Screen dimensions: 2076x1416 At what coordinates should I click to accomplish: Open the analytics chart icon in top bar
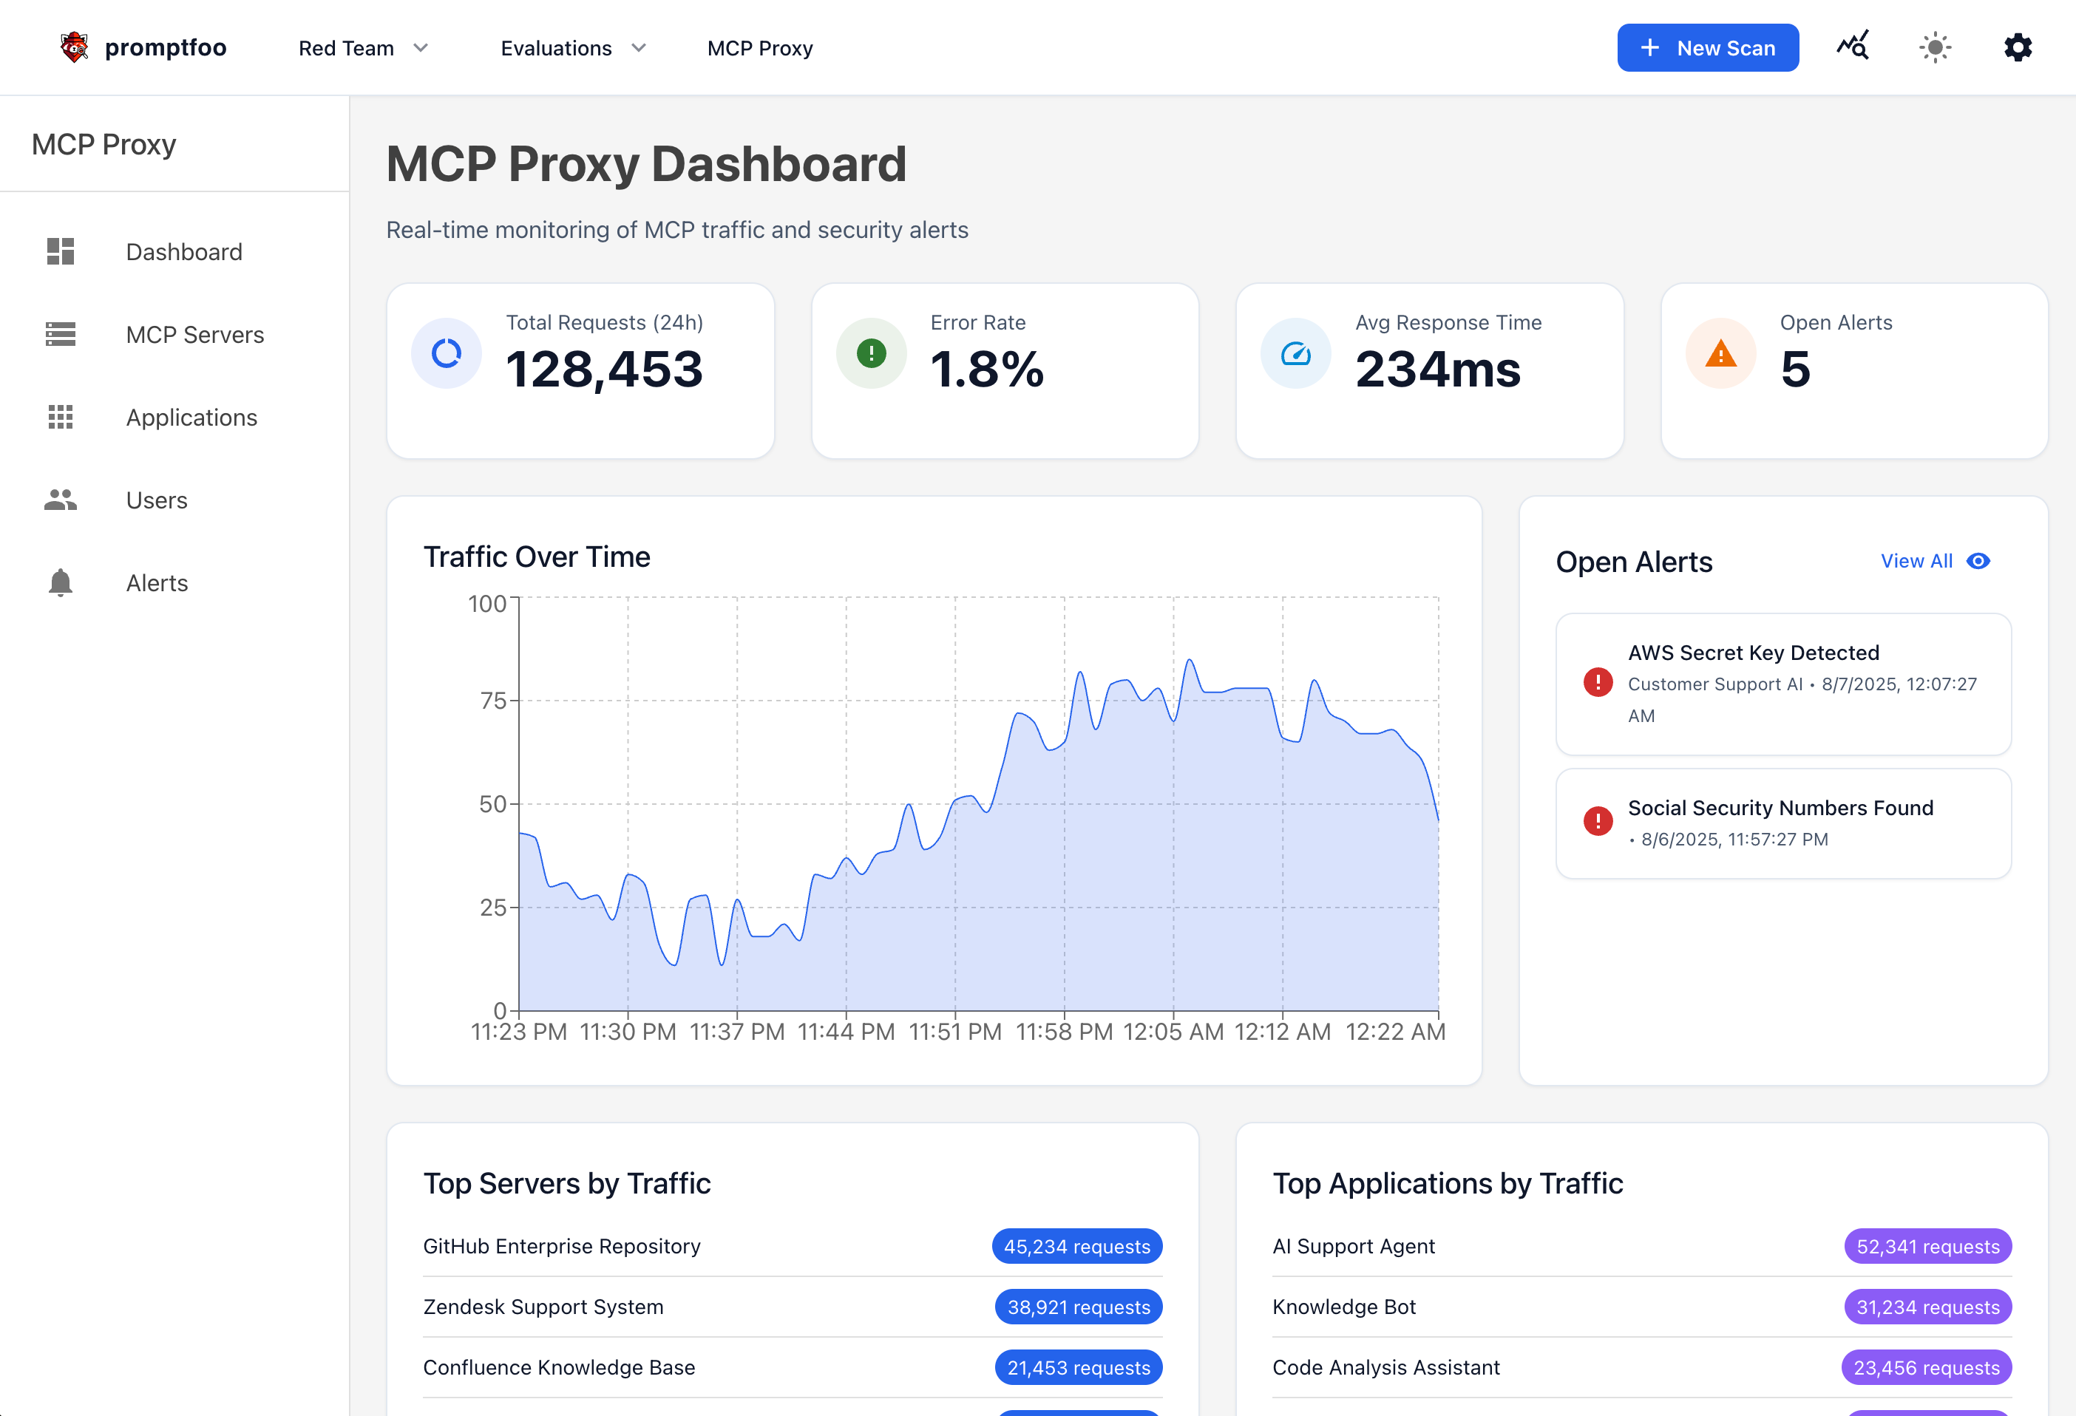(x=1852, y=47)
